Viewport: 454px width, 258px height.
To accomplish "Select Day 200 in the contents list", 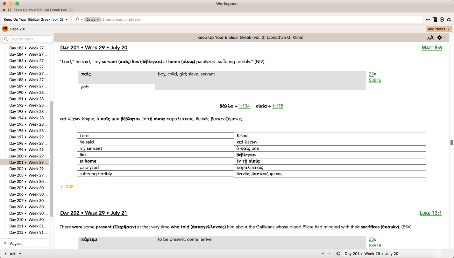I will point(28,156).
